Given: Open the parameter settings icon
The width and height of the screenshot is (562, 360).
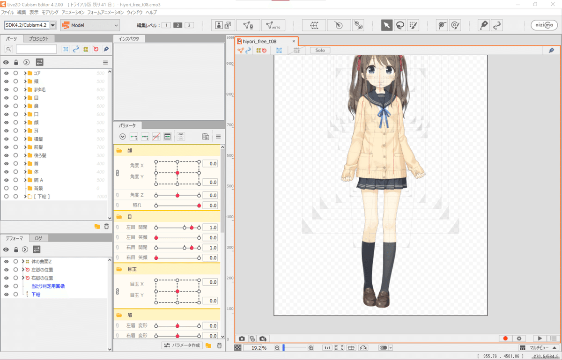Looking at the screenshot, I should [167, 137].
